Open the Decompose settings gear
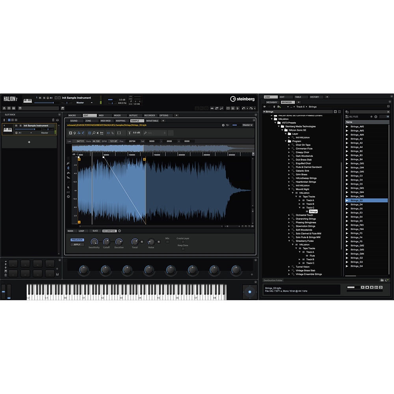 tap(120, 231)
